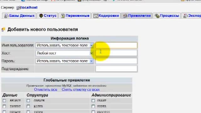Click the Статус tab icon

click(x=41, y=16)
